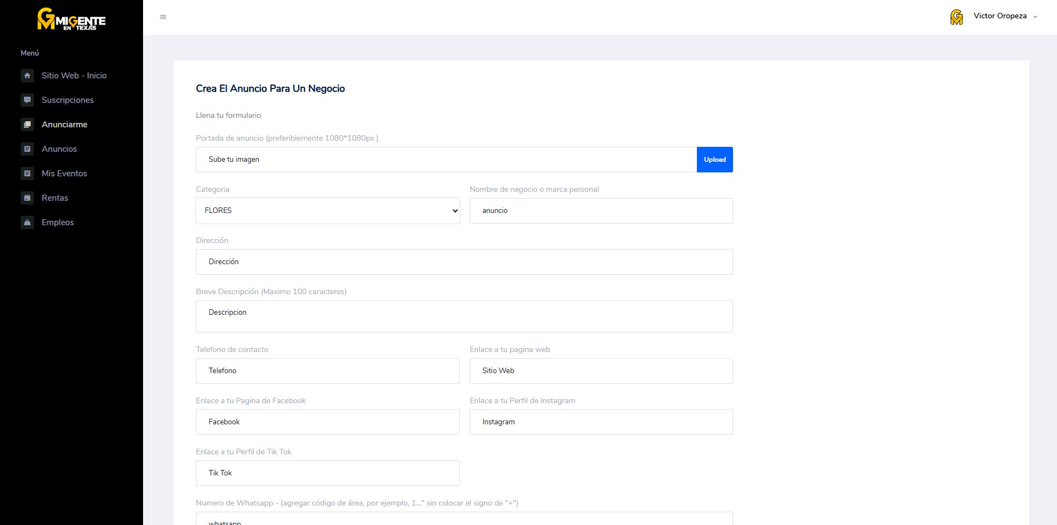
Task: Toggle the hamburger sidebar menu icon
Action: click(163, 17)
